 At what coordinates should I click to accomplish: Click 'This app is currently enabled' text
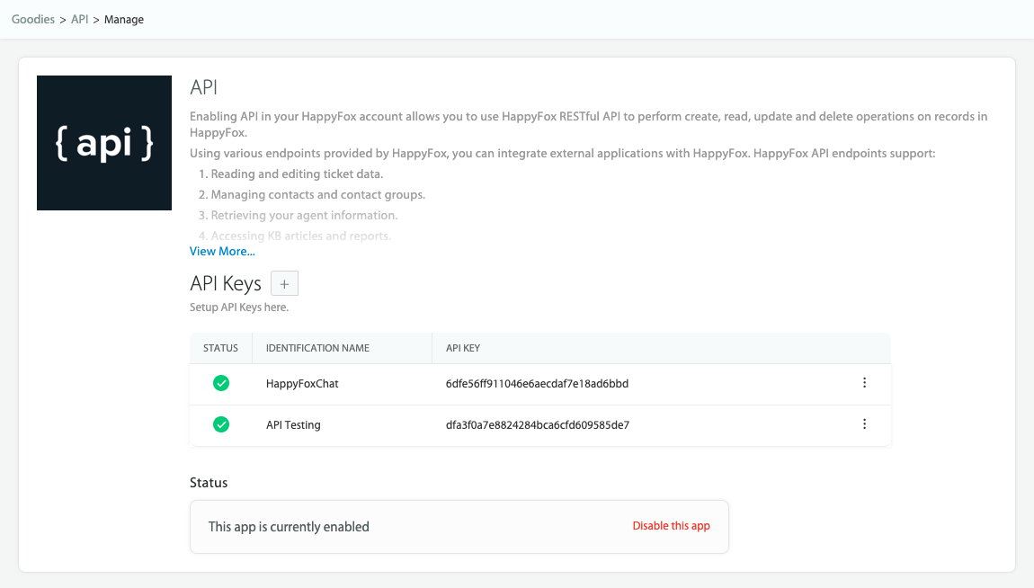289,527
